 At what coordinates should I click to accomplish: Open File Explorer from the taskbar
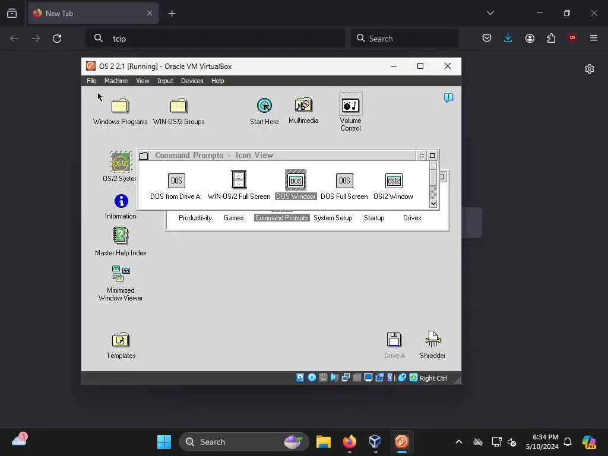coord(324,442)
